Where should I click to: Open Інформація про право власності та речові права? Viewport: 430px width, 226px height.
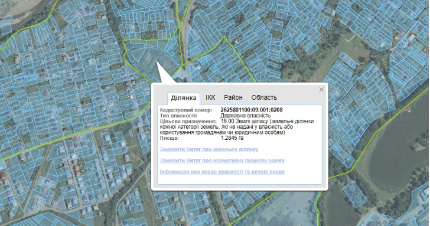[x=222, y=172]
